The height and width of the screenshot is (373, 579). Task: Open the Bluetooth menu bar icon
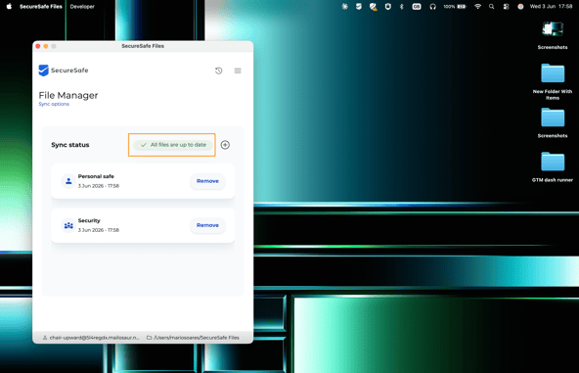coord(402,6)
